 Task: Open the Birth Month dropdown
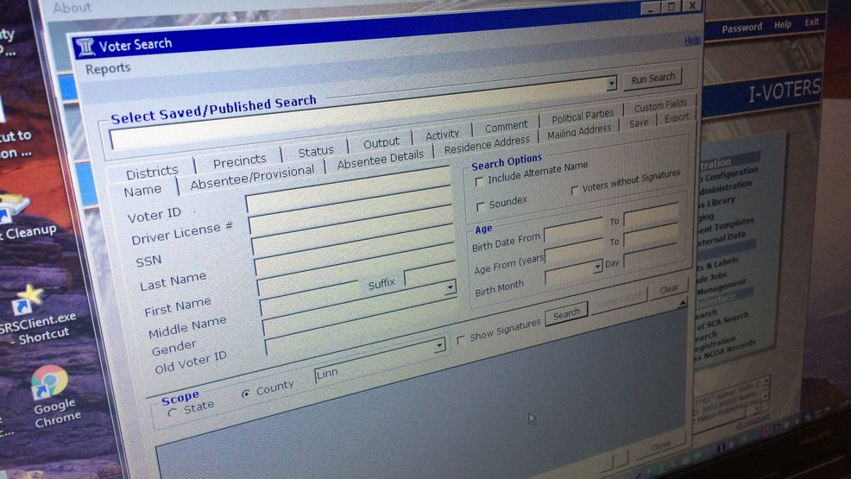597,268
